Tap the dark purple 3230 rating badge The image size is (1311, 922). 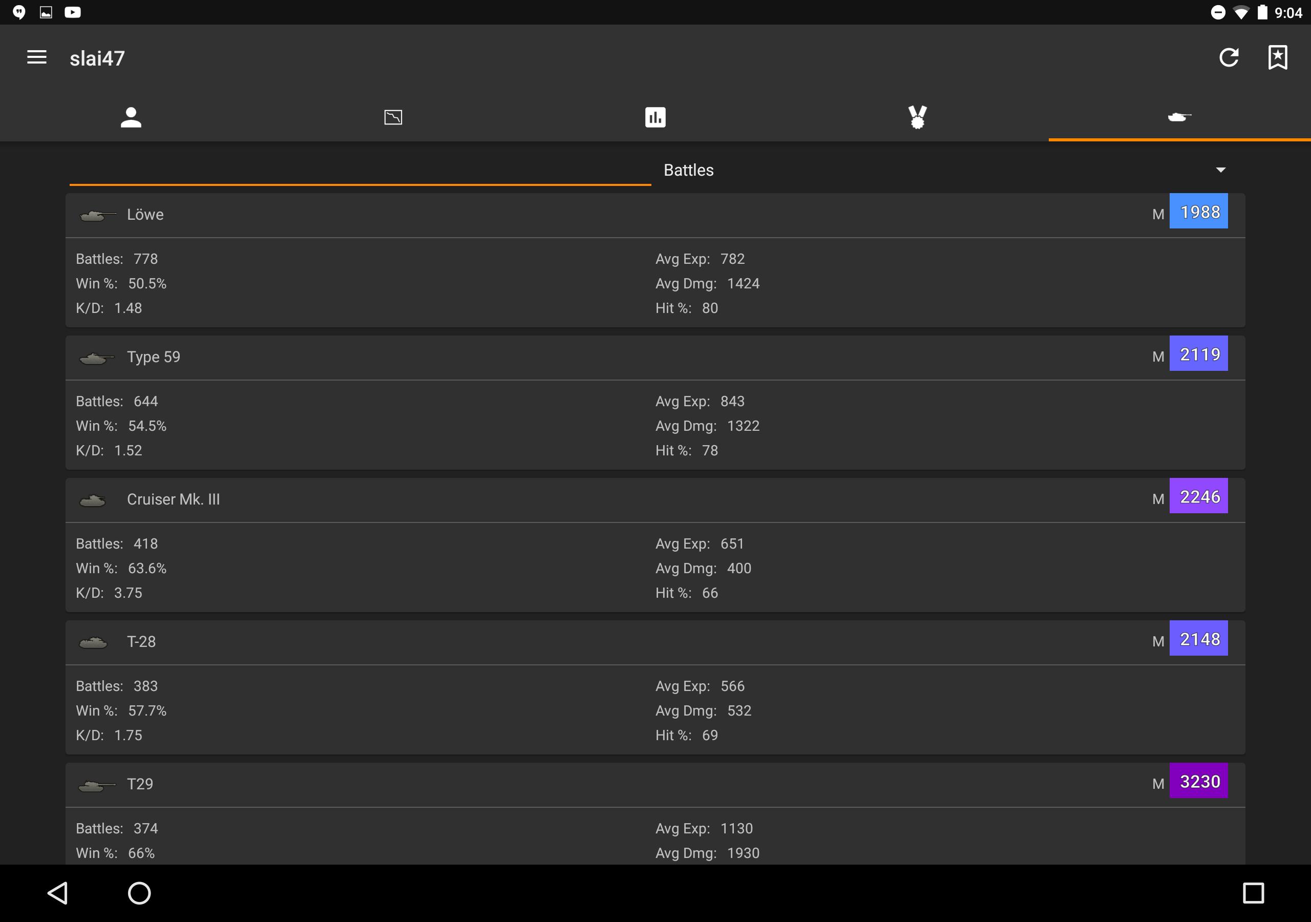pyautogui.click(x=1198, y=780)
